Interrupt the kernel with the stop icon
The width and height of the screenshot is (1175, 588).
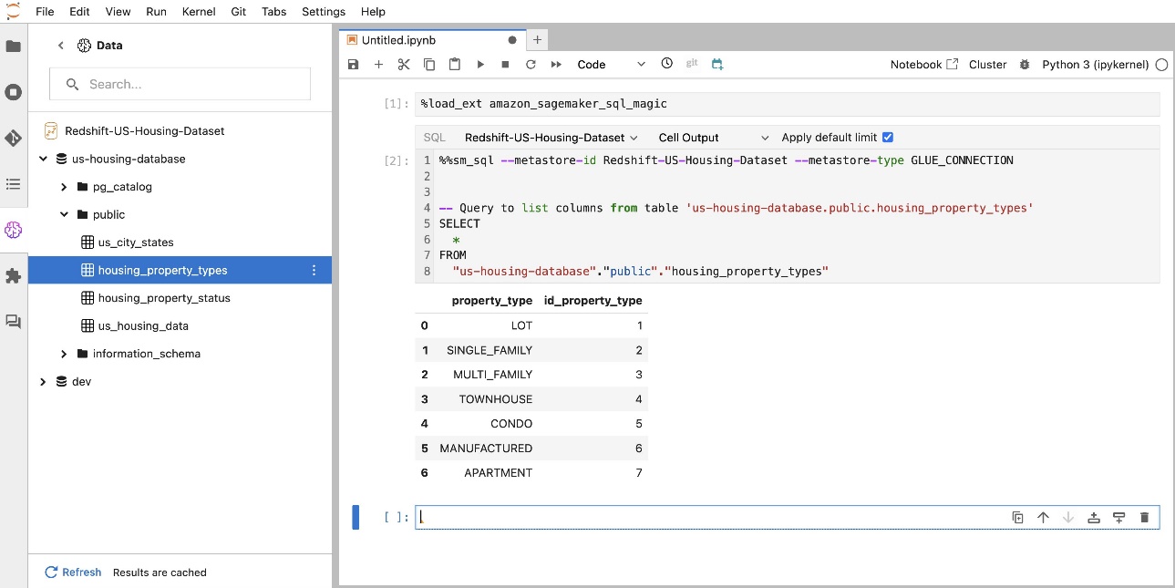(x=505, y=65)
